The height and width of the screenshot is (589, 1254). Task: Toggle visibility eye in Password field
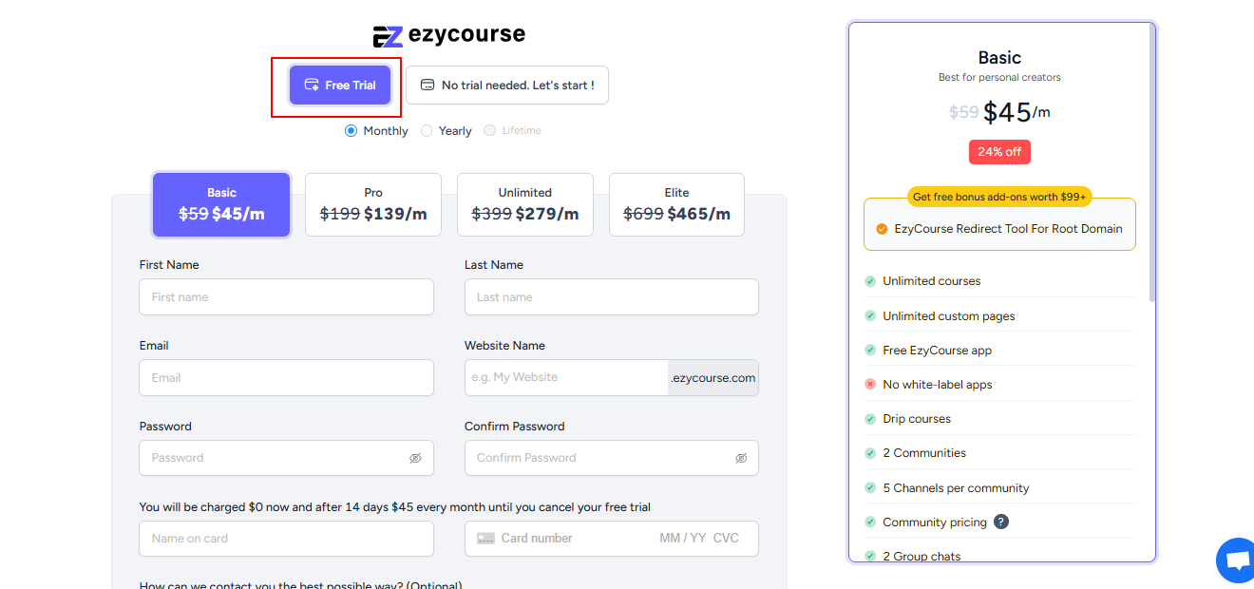coord(415,458)
